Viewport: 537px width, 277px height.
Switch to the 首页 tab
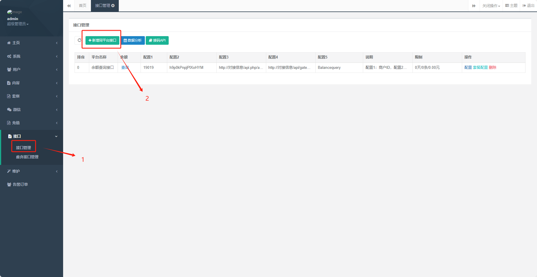(83, 6)
